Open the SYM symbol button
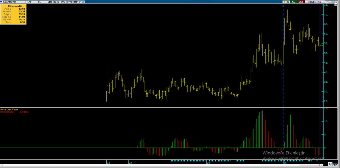Image resolution: width=340 pixels, height=168 pixels. pos(69,2)
